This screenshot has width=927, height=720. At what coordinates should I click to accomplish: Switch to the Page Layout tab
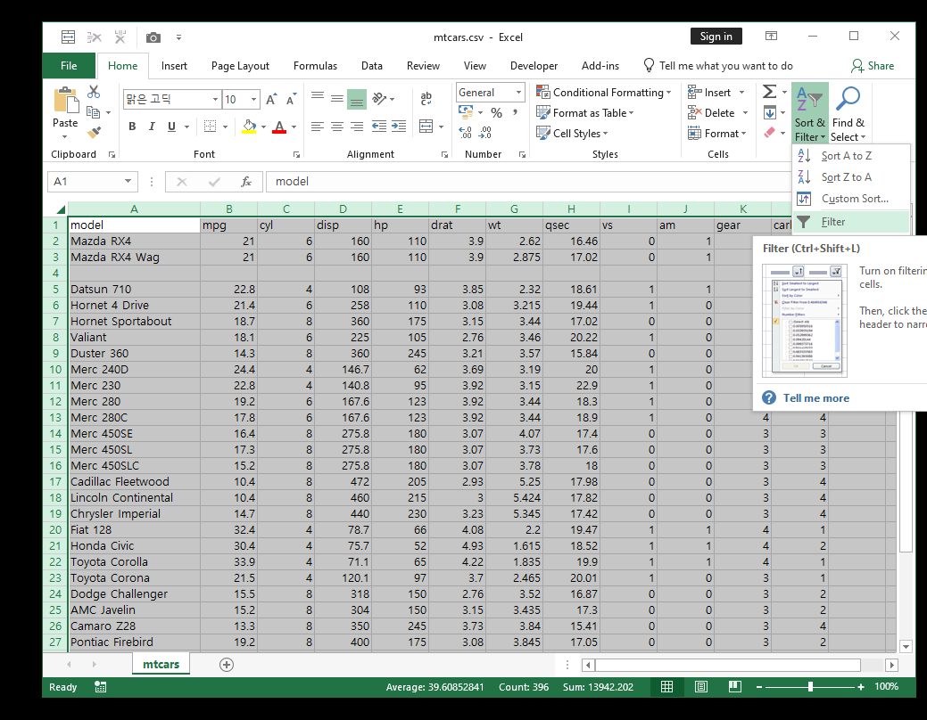[240, 66]
